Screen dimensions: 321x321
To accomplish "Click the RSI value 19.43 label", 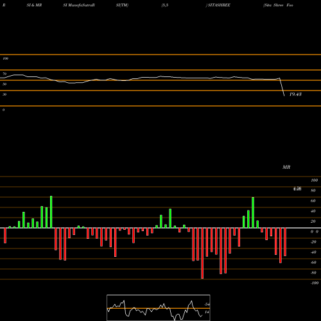I will pyautogui.click(x=295, y=94).
